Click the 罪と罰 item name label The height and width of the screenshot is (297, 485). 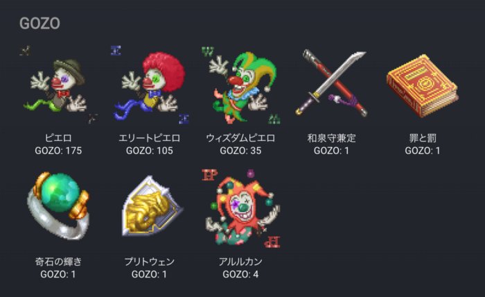423,138
